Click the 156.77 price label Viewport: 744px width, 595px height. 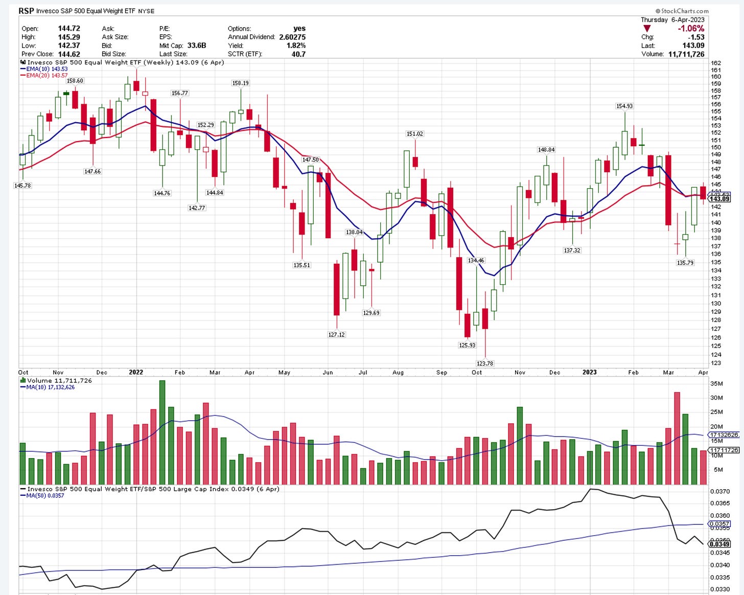[180, 93]
